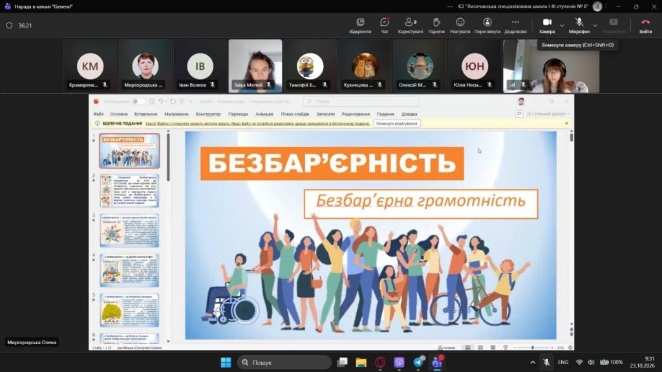This screenshot has height=372, width=662.
Task: Expand microphone options chevron
Action: click(595, 26)
